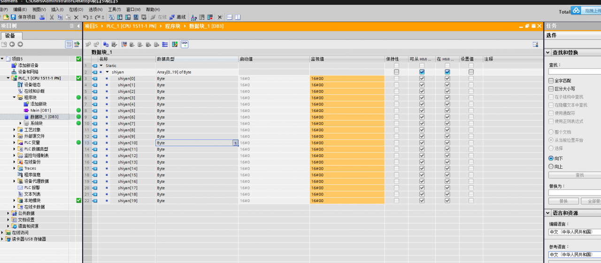Select the 向下 search direction radio
Viewport: 601px width, 263px height.
coord(551,158)
